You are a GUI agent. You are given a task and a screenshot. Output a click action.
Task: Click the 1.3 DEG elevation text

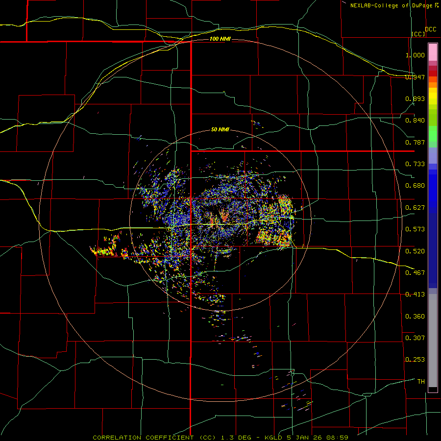[x=235, y=438]
